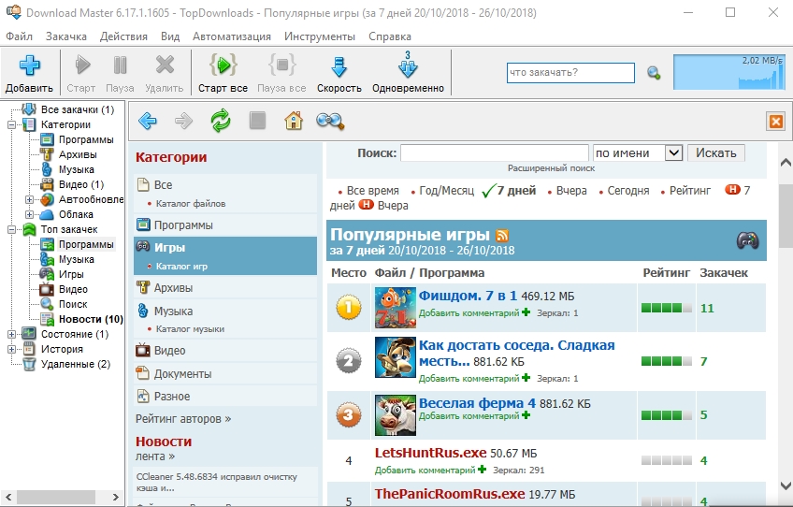This screenshot has height=507, width=793.
Task: Start all downloads with Старт все
Action: (x=223, y=74)
